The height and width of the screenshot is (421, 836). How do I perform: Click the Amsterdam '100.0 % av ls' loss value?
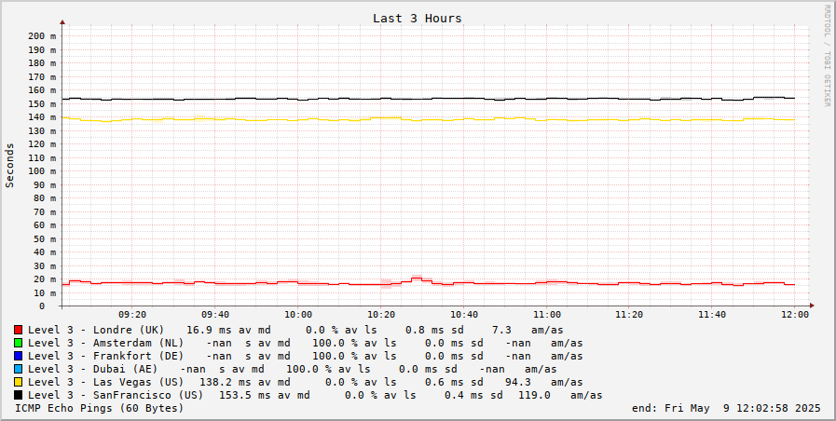click(x=354, y=343)
